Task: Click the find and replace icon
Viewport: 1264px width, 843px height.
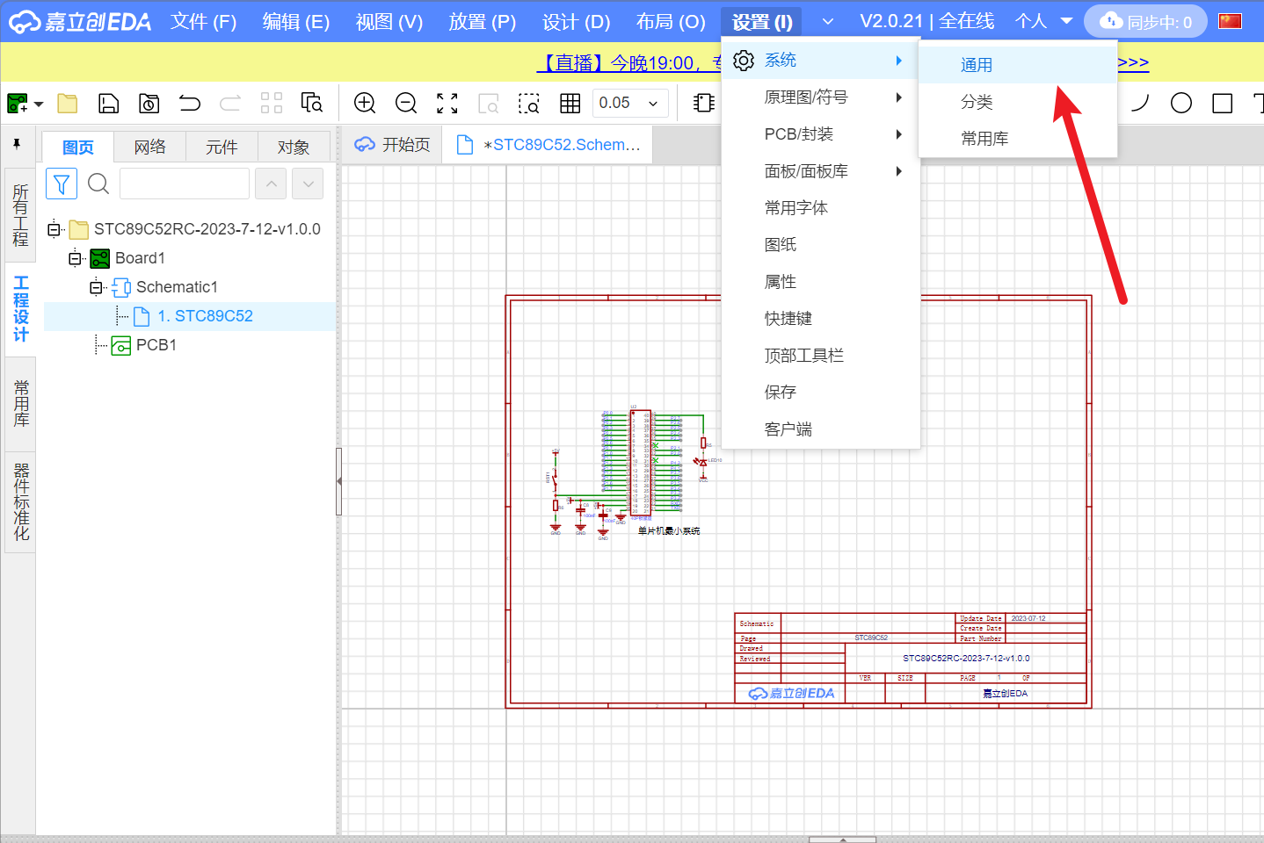Action: tap(312, 104)
